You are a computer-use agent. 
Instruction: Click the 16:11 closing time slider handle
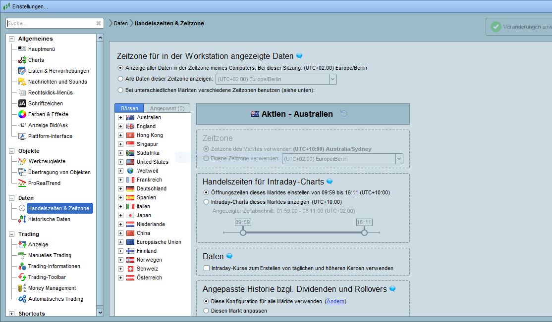click(x=364, y=232)
